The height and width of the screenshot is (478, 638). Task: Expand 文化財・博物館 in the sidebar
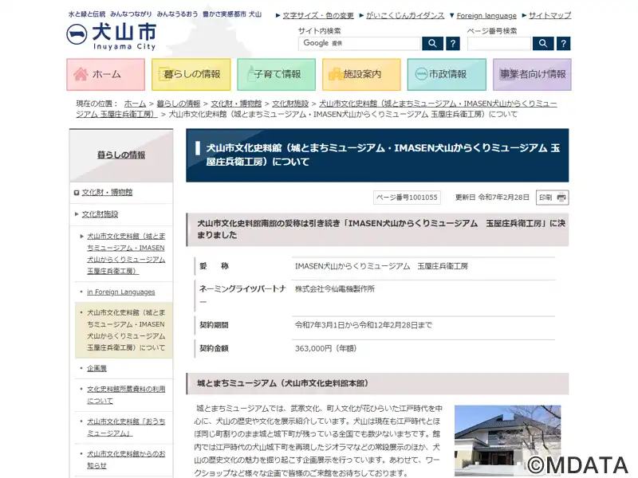[107, 192]
